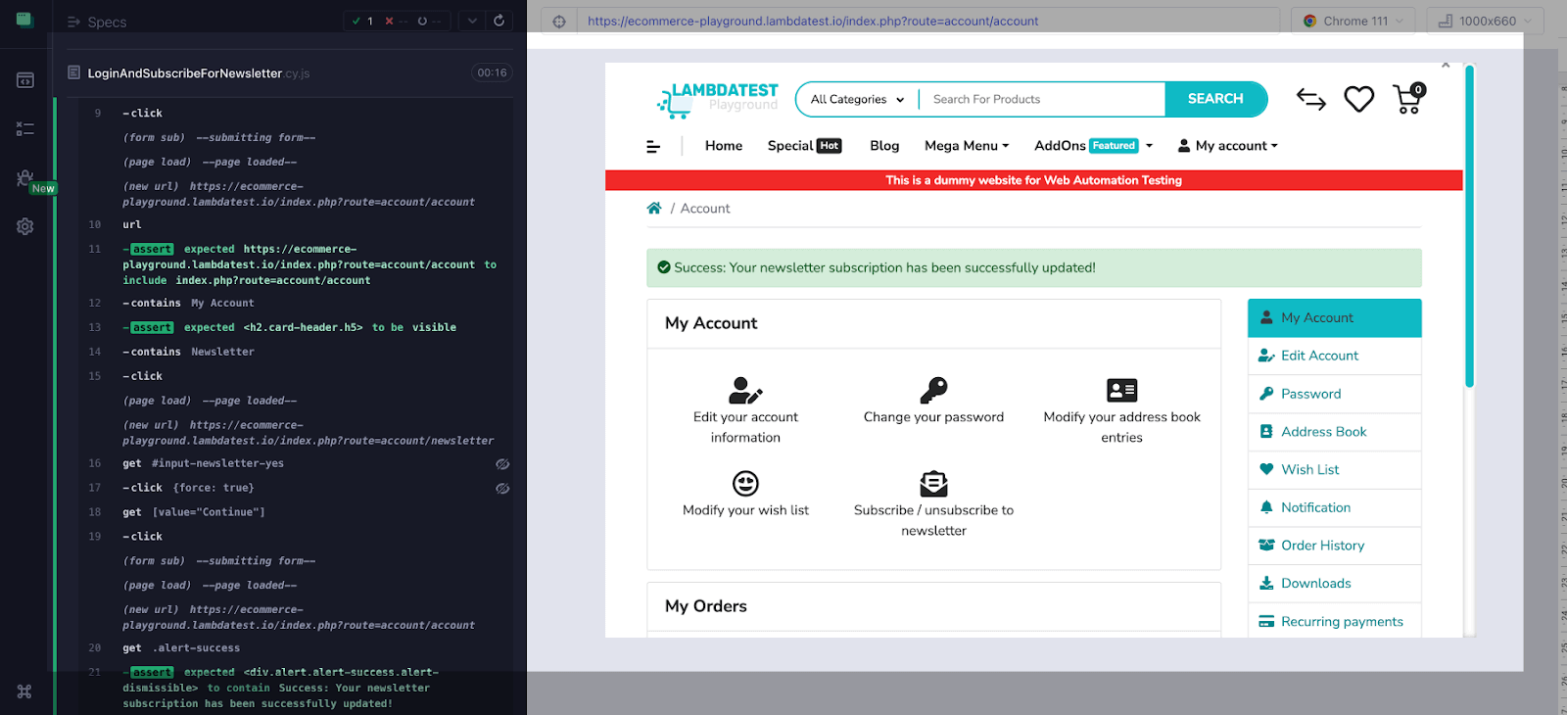This screenshot has height=715, width=1567.
Task: Click the 00:16 test duration badge
Action: point(492,72)
